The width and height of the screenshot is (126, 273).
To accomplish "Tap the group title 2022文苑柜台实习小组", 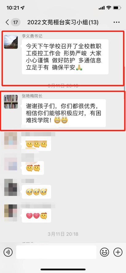I will [x=63, y=22].
